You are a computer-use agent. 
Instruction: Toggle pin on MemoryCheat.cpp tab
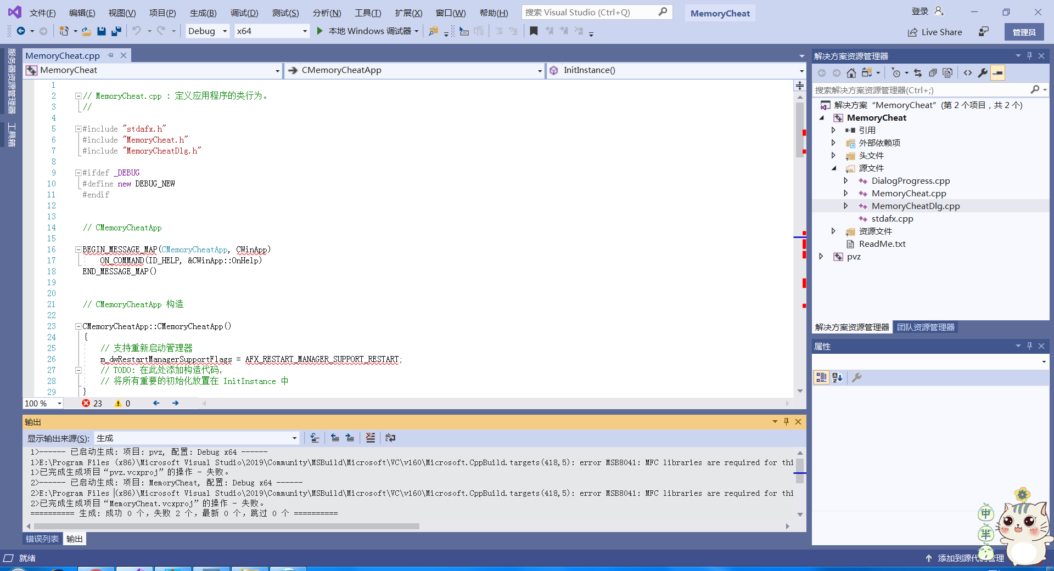111,55
